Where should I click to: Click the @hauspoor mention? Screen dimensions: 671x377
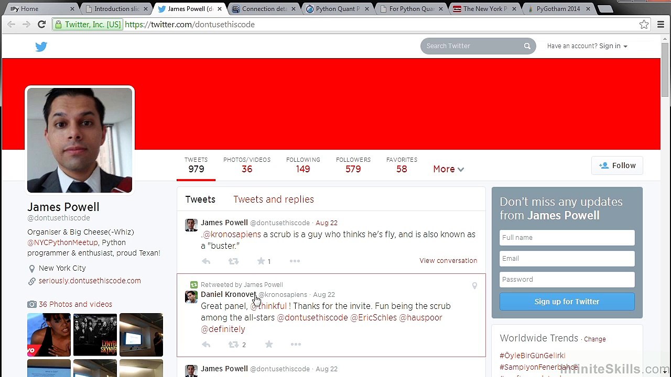[420, 317]
